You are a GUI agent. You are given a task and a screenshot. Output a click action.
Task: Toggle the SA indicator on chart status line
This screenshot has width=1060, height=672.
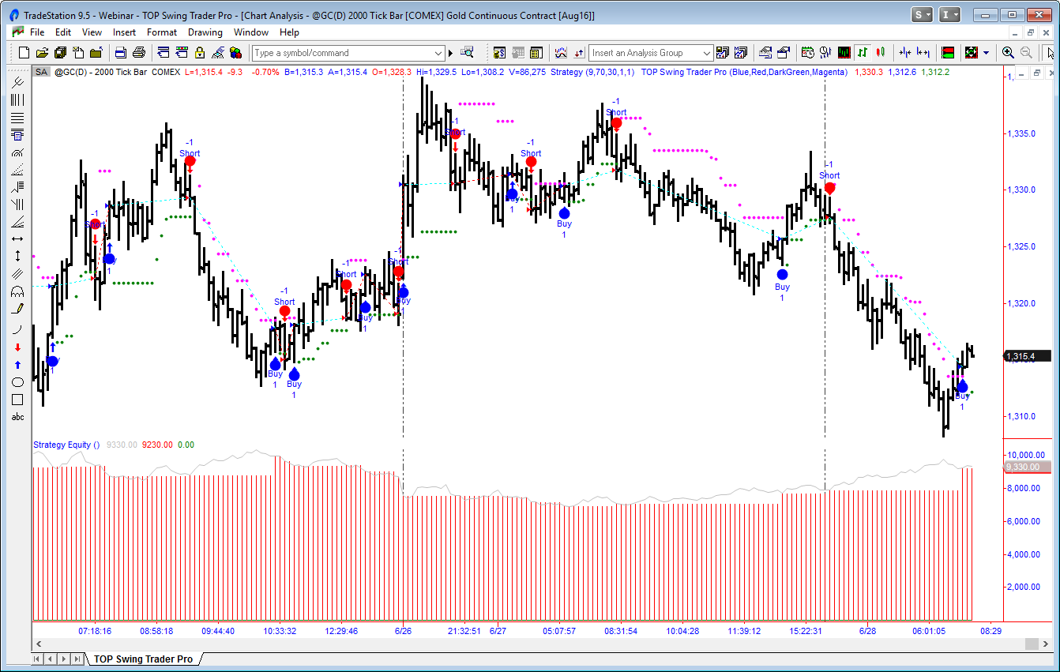41,72
